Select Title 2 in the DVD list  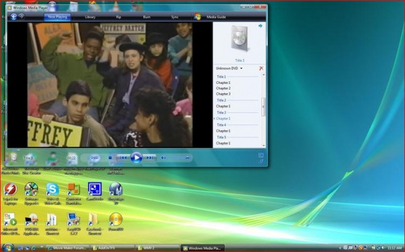[x=221, y=100]
